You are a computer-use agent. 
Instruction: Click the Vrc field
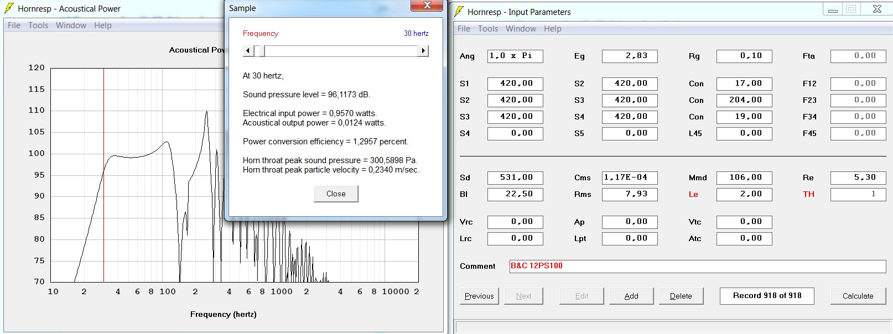pos(515,222)
